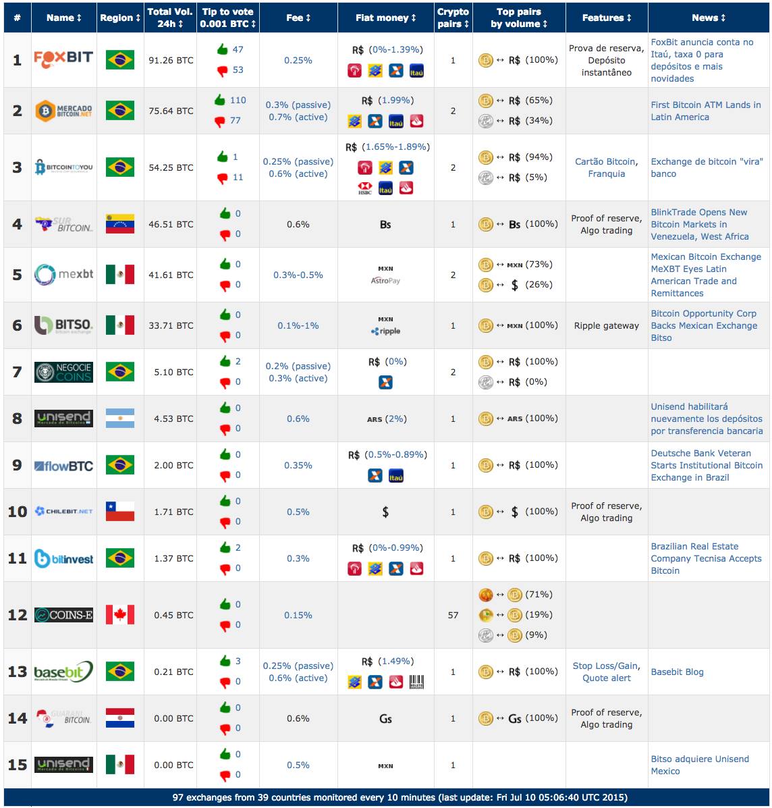Click Bitso's '0.1%-1%' fee link
This screenshot has height=808, width=772.
[298, 325]
